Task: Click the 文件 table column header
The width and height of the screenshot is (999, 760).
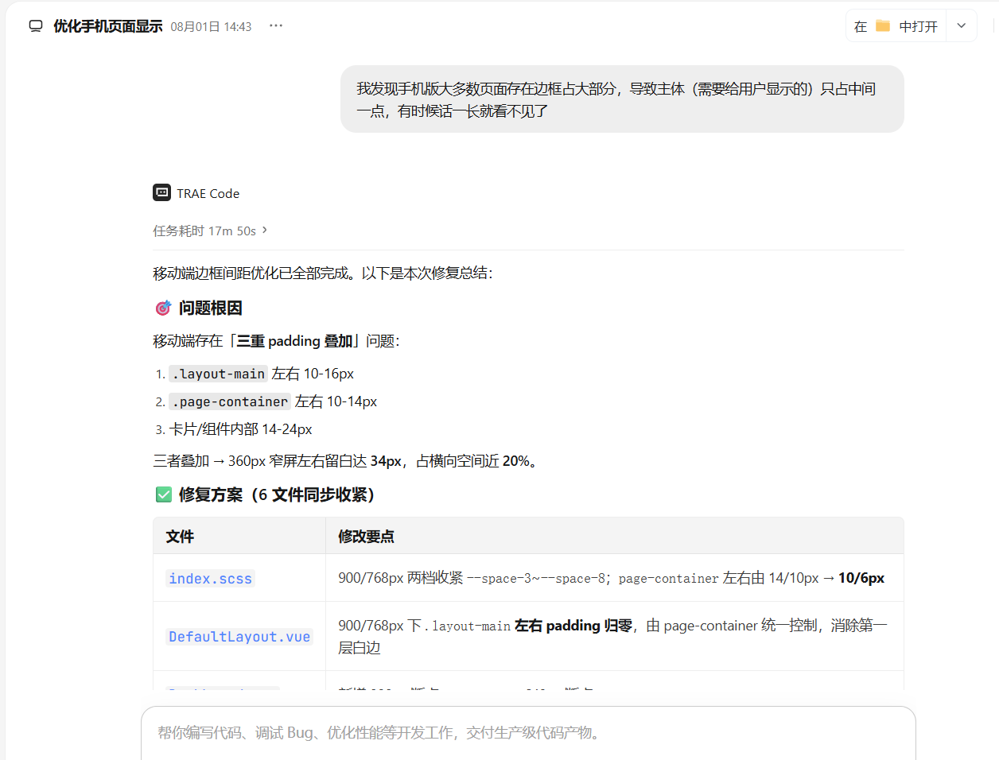Action: [x=180, y=537]
